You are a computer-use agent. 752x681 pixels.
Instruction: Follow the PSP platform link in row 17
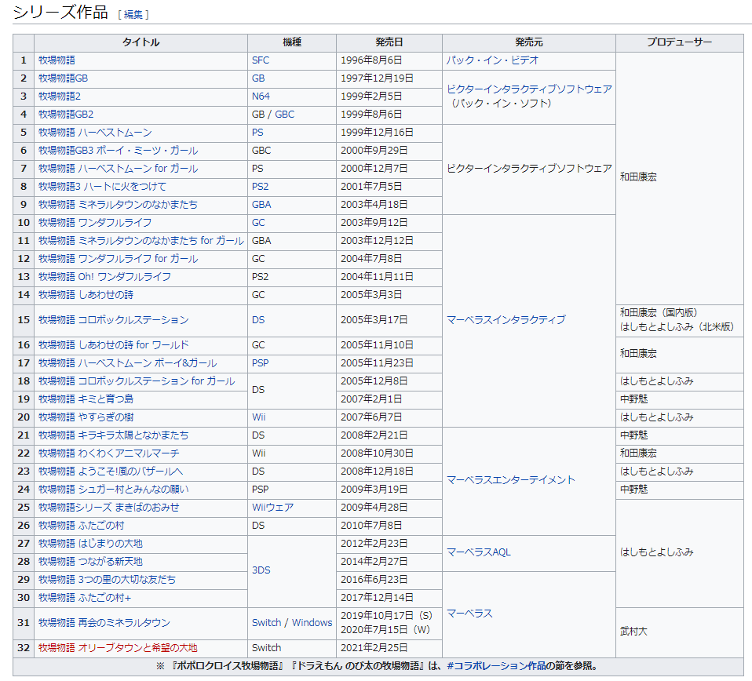(x=260, y=363)
